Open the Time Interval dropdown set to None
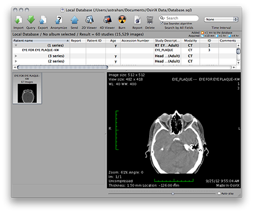The height and width of the screenshot is (213, 253). coord(221,19)
